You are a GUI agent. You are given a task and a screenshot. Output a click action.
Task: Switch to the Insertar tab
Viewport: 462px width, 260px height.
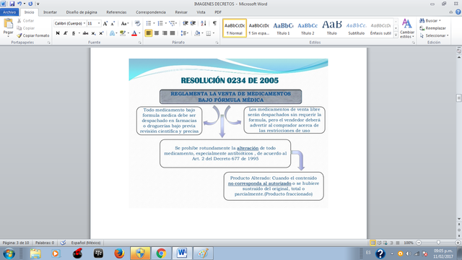click(x=50, y=12)
